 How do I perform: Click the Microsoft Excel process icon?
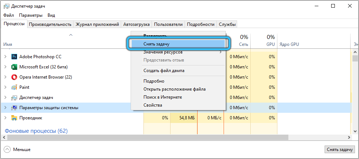pyautogui.click(x=14, y=67)
